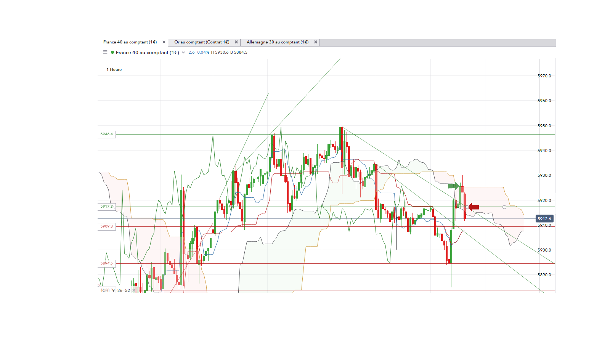Image resolution: width=610 pixels, height=343 pixels.
Task: Click the current price tag 5912.6
Action: tap(544, 219)
